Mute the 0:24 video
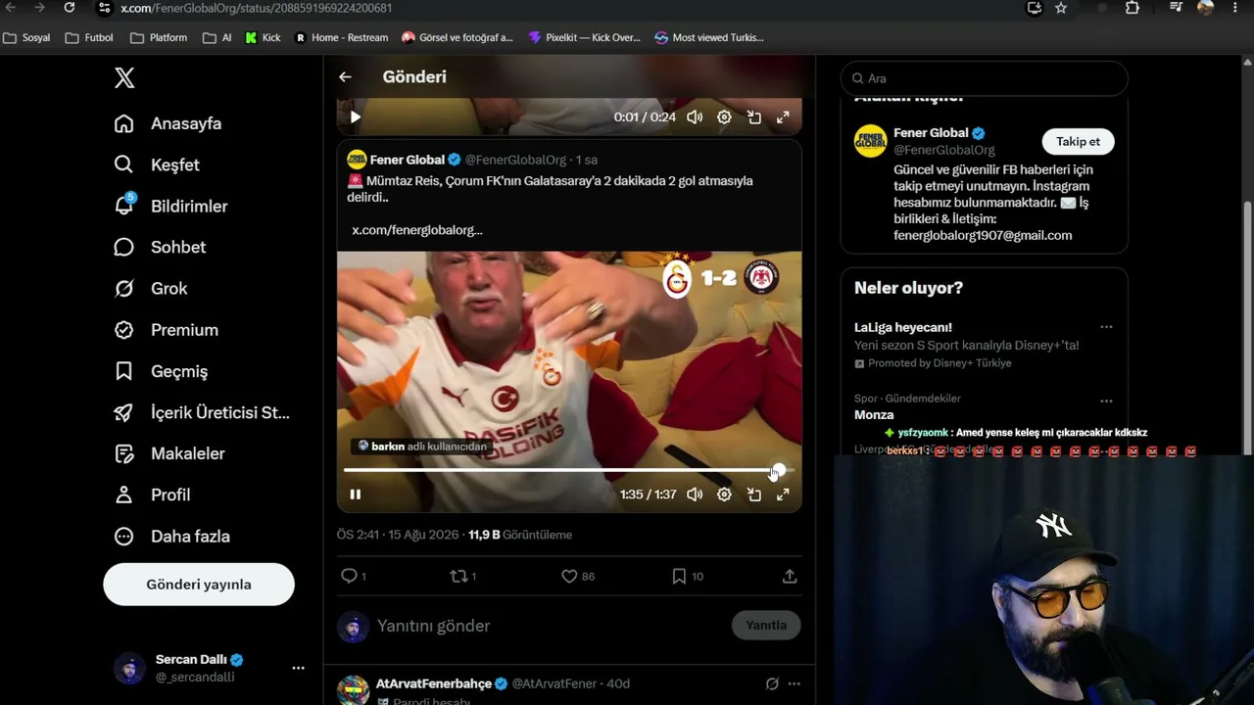Screen dimensions: 1254x705 tap(695, 117)
